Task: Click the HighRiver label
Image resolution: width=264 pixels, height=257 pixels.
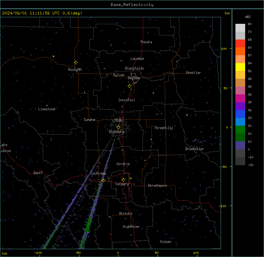Action: click(131, 227)
